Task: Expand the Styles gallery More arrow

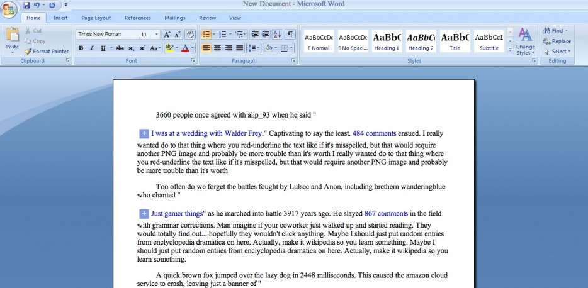Action: (510, 50)
